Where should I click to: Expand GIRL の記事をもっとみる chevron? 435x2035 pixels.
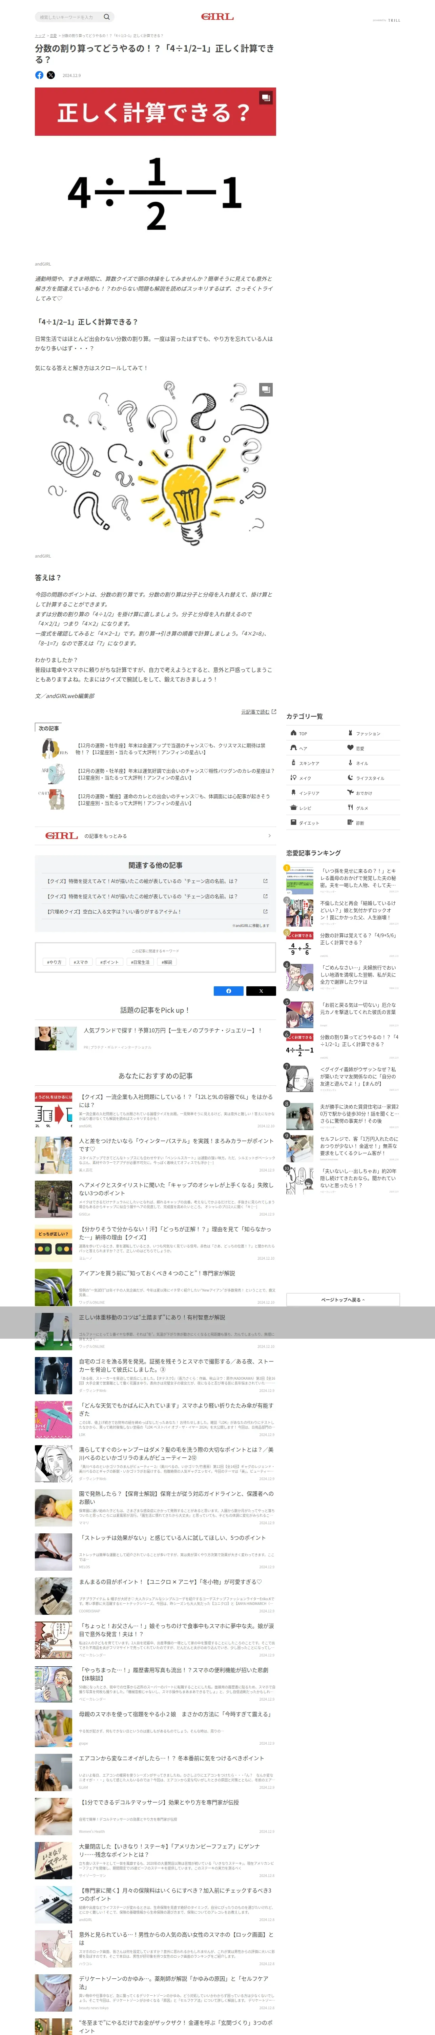[x=269, y=836]
